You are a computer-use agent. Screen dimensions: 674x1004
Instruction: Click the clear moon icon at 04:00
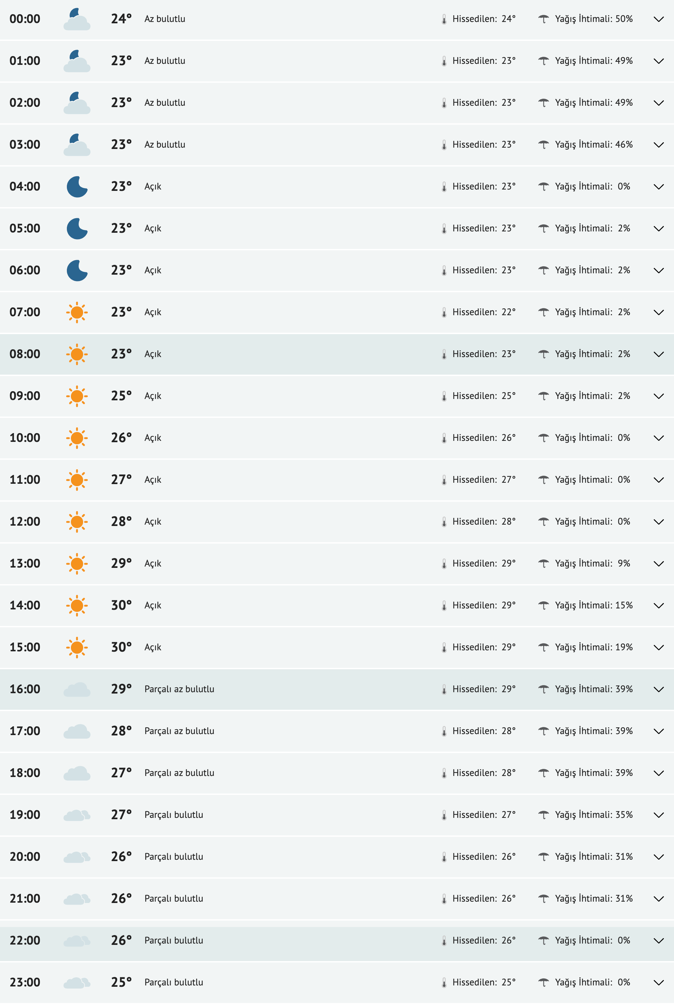(x=77, y=186)
